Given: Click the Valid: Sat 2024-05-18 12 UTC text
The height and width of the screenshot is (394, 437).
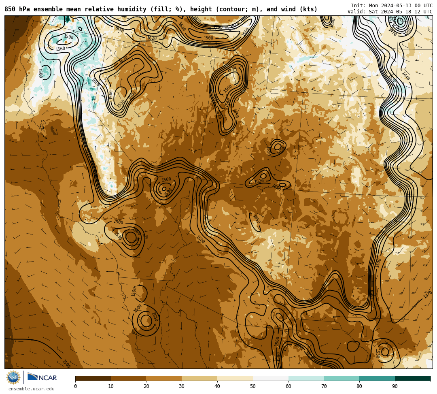Looking at the screenshot, I should point(390,12).
